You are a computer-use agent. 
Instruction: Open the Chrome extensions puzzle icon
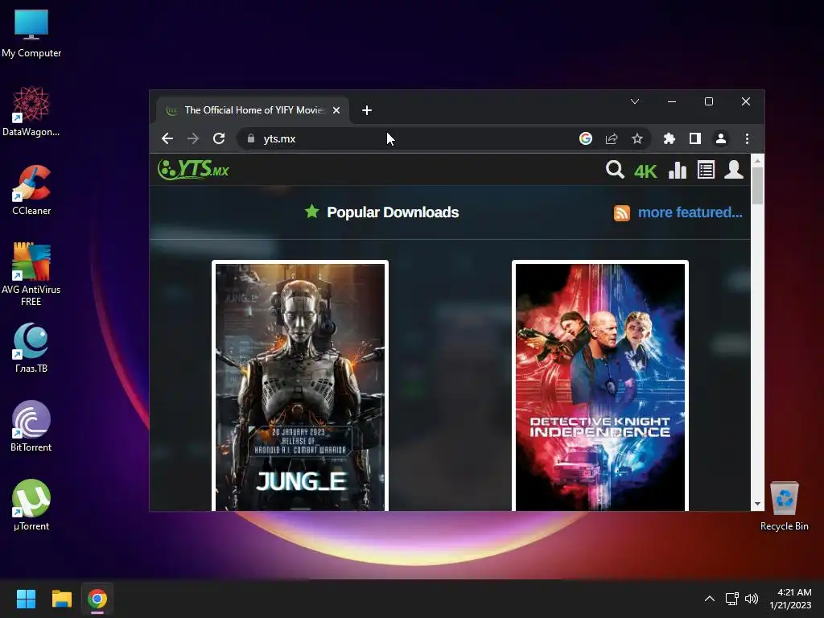click(669, 138)
